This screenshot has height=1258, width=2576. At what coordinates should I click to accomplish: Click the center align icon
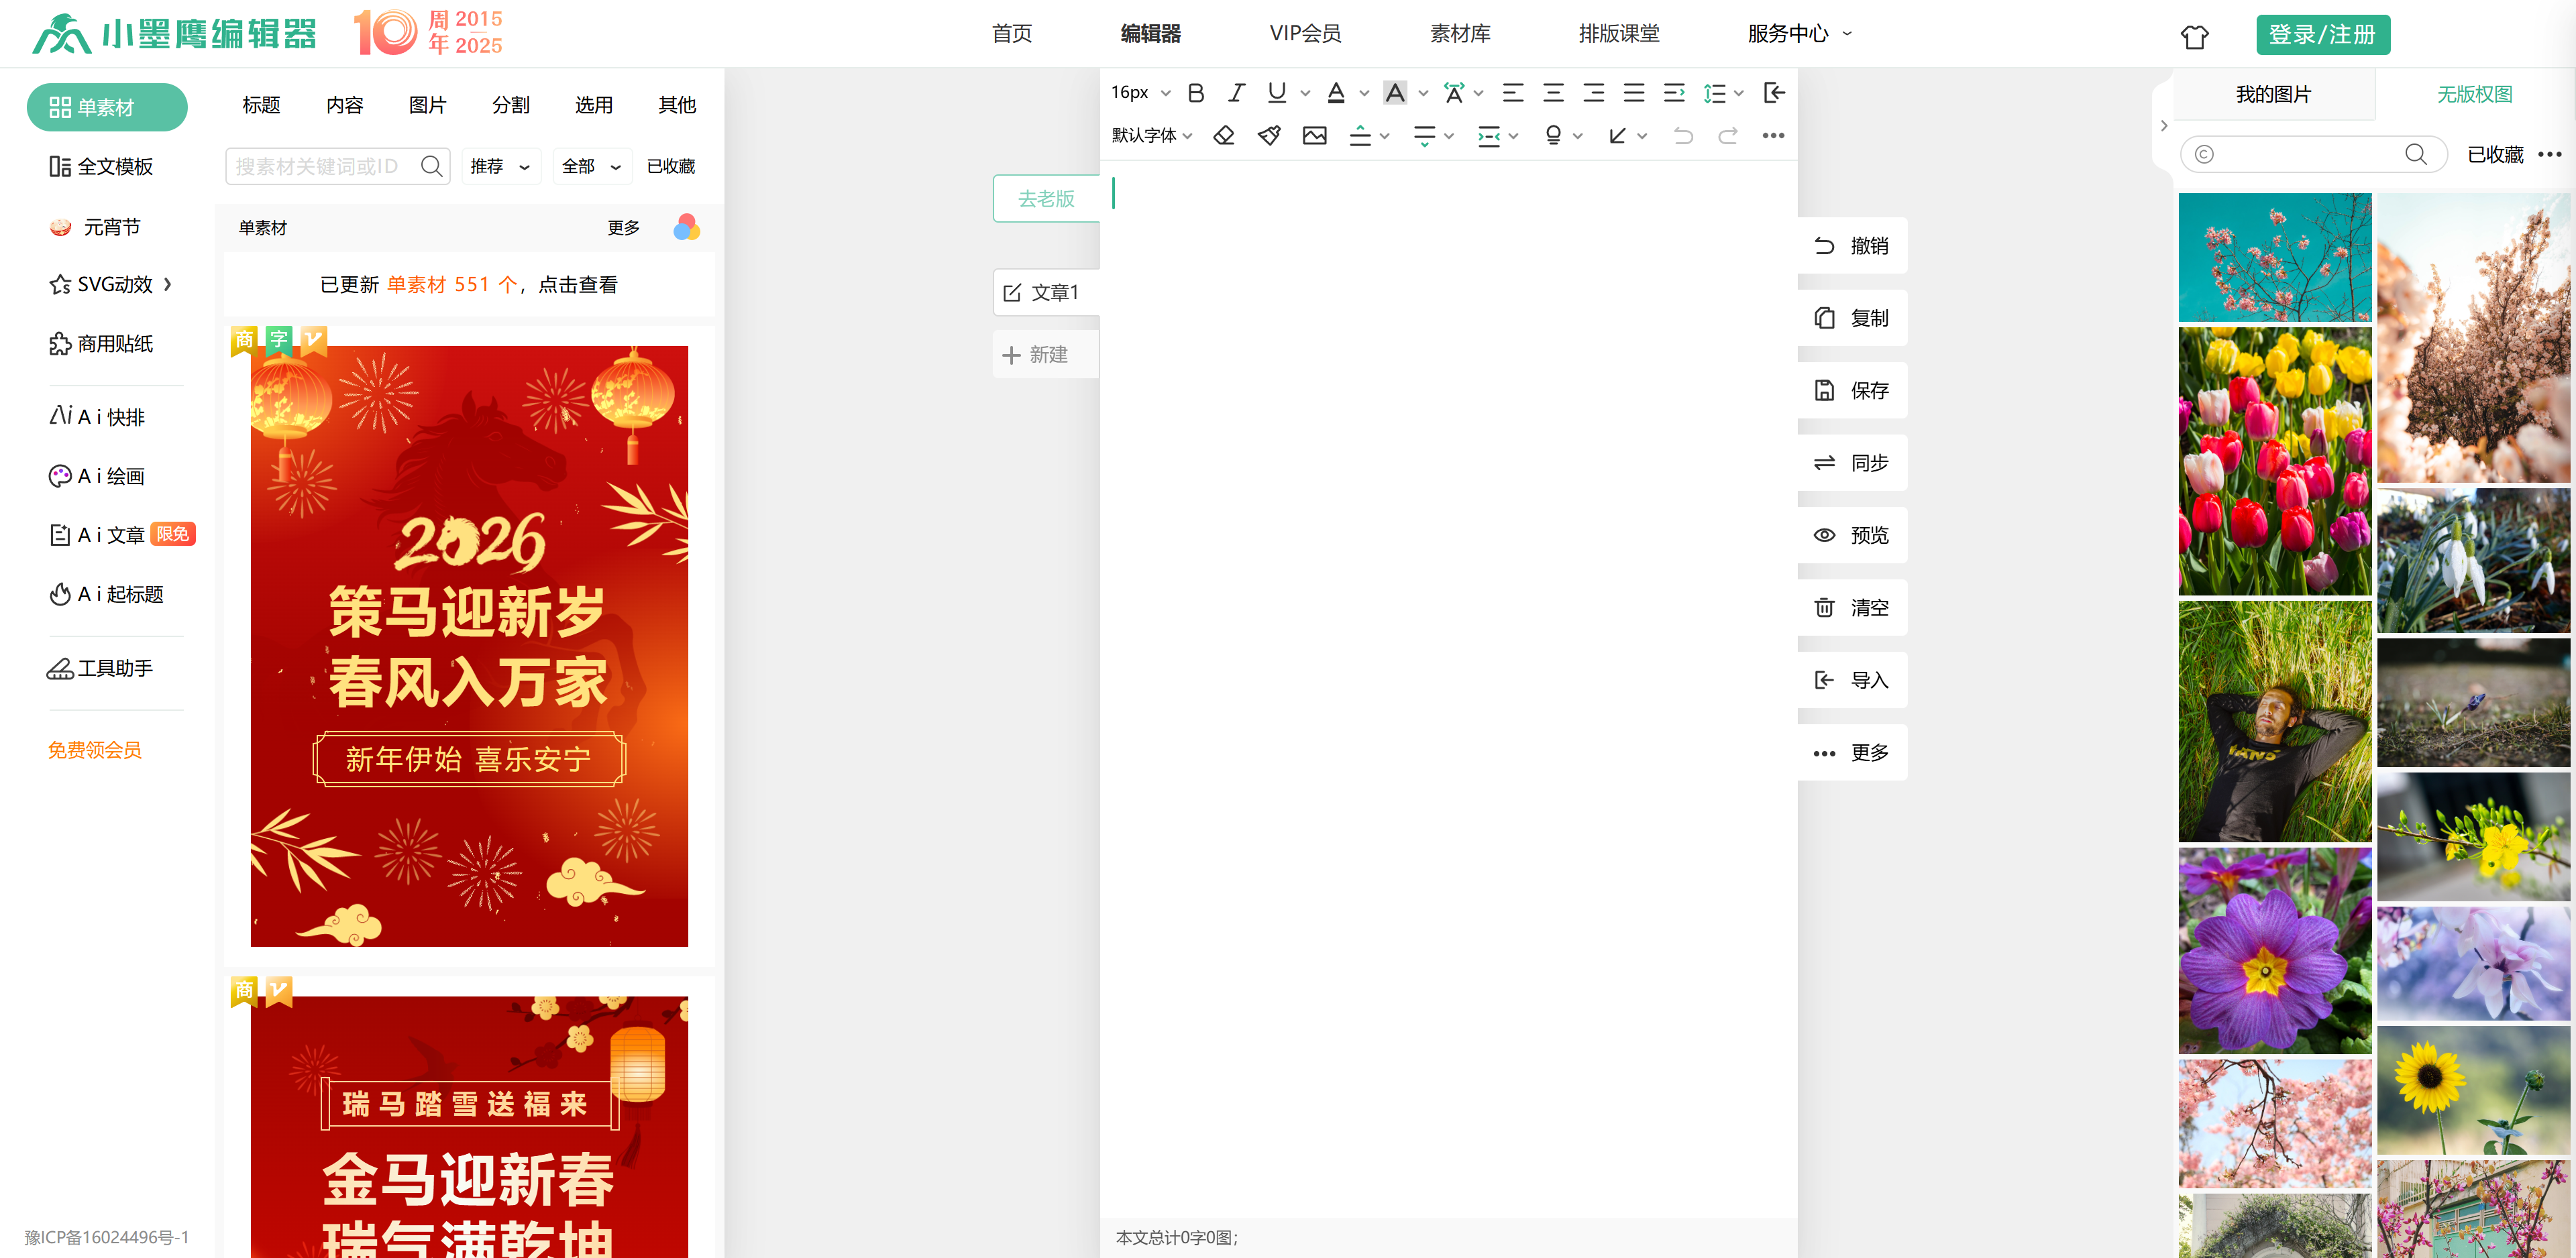(x=1553, y=93)
